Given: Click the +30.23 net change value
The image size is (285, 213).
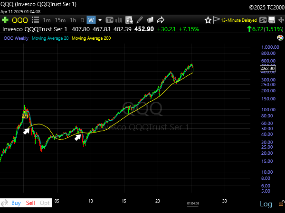Looking at the screenshot, I should pyautogui.click(x=166, y=29).
